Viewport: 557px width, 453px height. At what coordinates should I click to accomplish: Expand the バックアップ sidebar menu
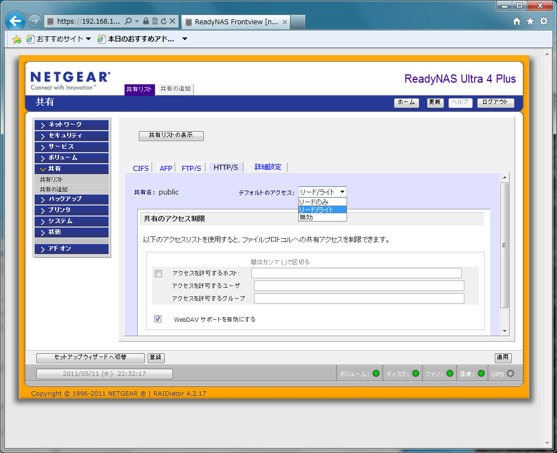point(72,199)
